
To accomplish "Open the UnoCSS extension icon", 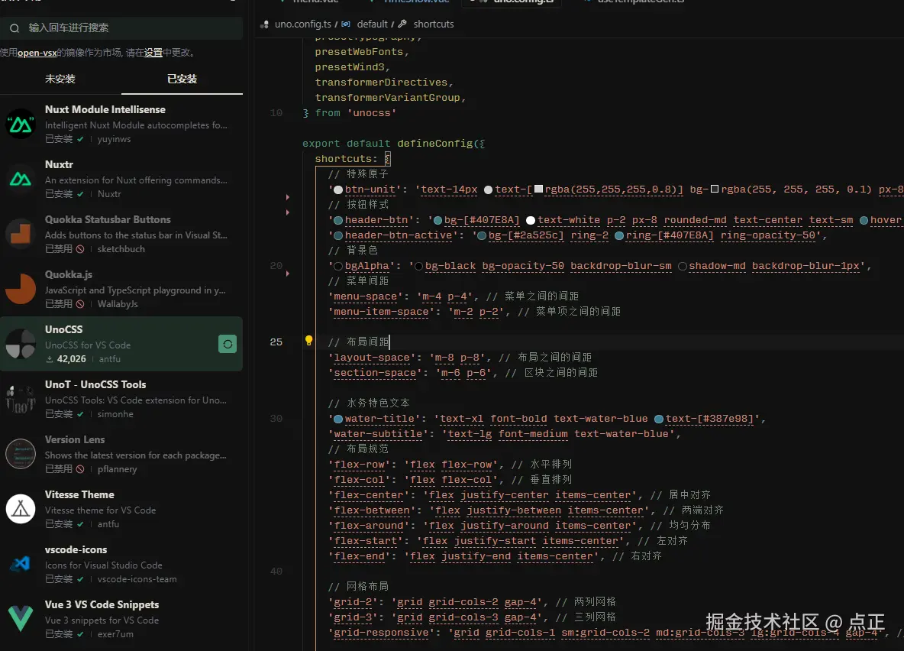I will [x=21, y=344].
